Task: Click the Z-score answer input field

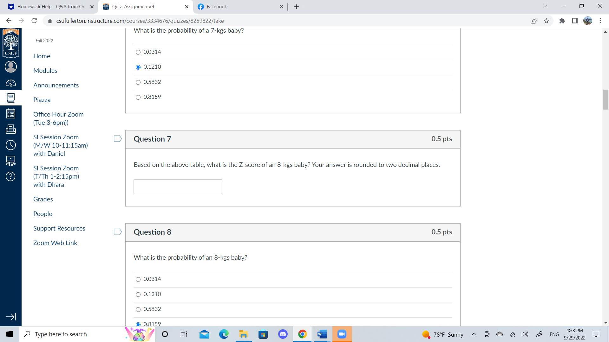Action: click(178, 187)
